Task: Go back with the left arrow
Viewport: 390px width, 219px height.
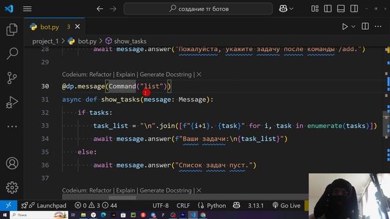Action: coord(100,9)
